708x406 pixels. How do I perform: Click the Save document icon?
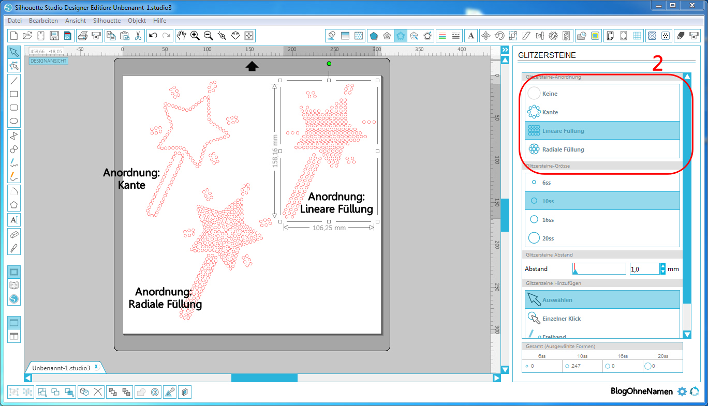[x=54, y=36]
